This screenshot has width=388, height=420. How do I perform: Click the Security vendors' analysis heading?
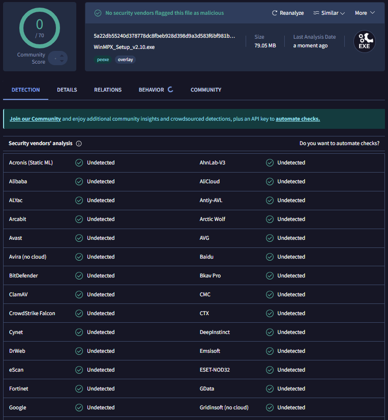[40, 143]
